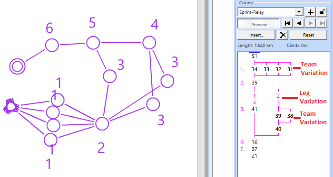Select control 37 in course list
The image size is (333, 177).
click(x=255, y=149)
